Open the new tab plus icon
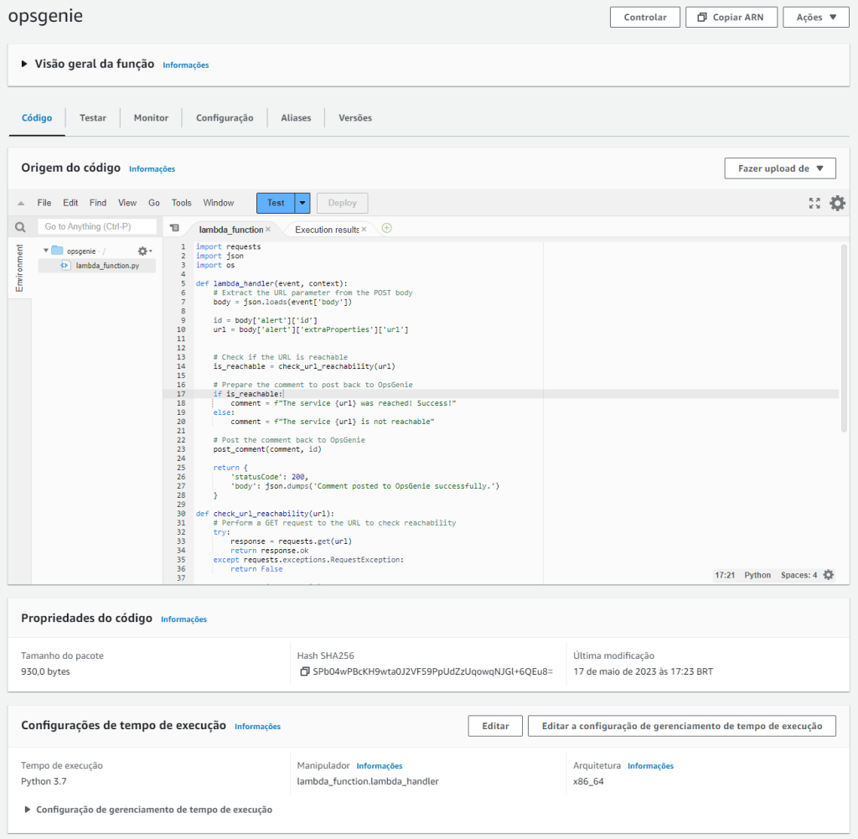 [386, 228]
